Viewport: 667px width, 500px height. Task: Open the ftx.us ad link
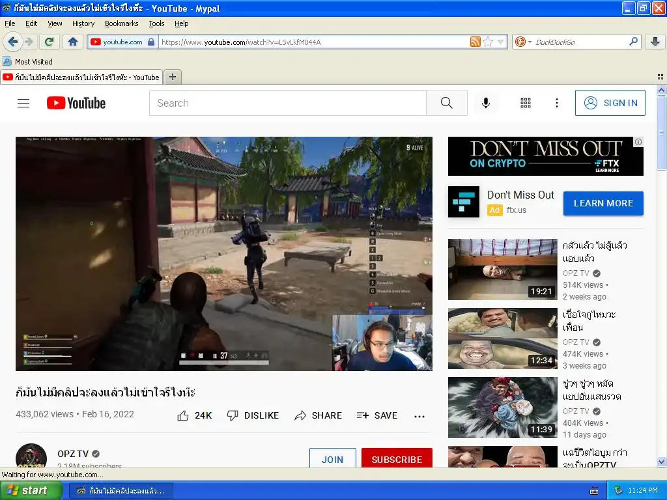pyautogui.click(x=517, y=210)
